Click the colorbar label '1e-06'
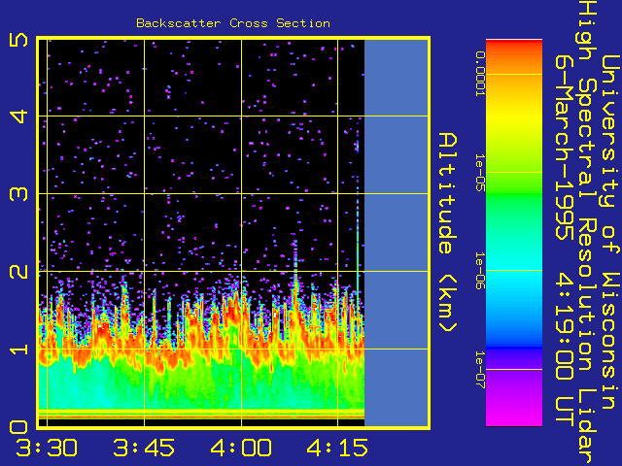Viewport: 622px width, 466px height. click(x=480, y=271)
